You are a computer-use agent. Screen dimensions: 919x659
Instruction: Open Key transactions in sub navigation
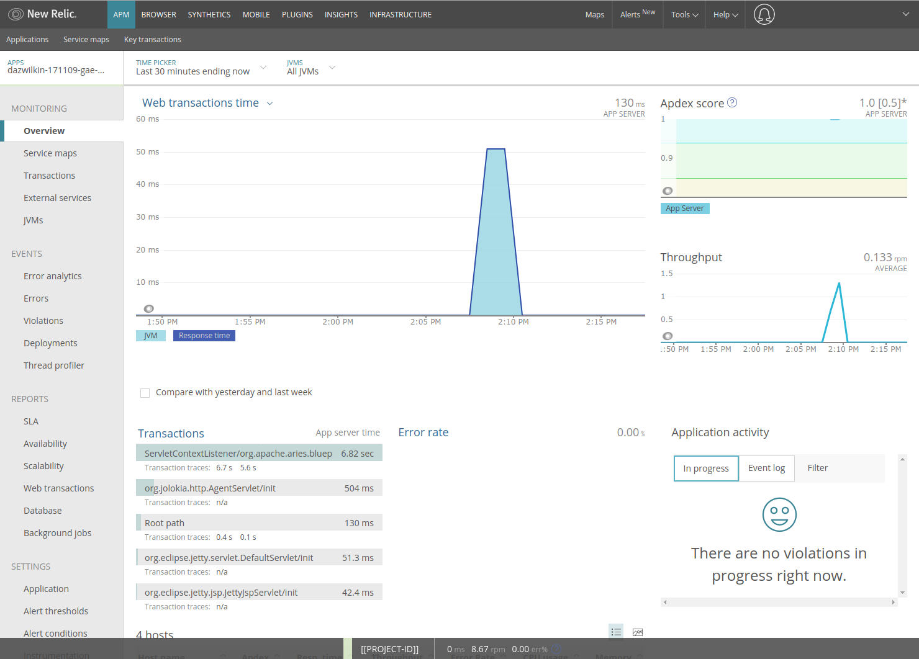153,40
